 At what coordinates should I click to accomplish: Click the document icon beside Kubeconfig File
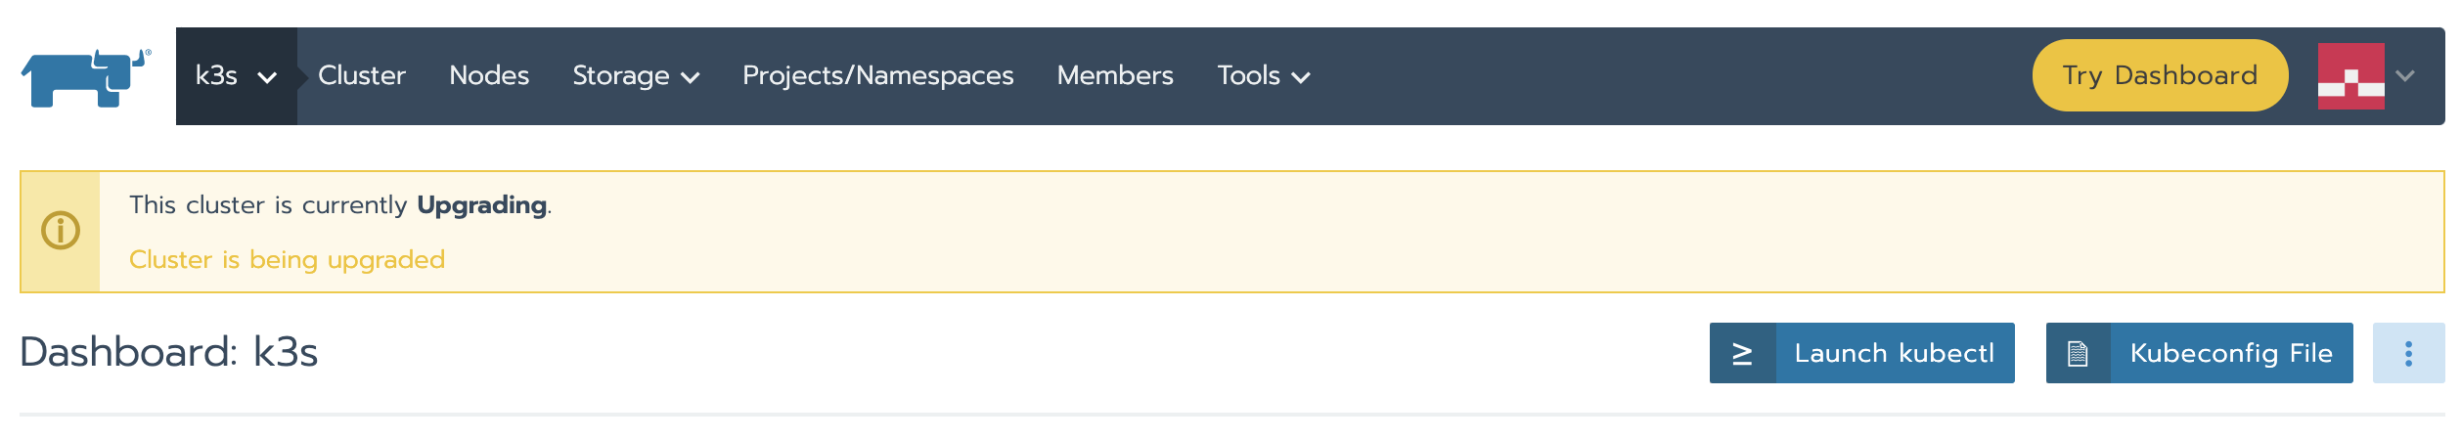point(2078,353)
